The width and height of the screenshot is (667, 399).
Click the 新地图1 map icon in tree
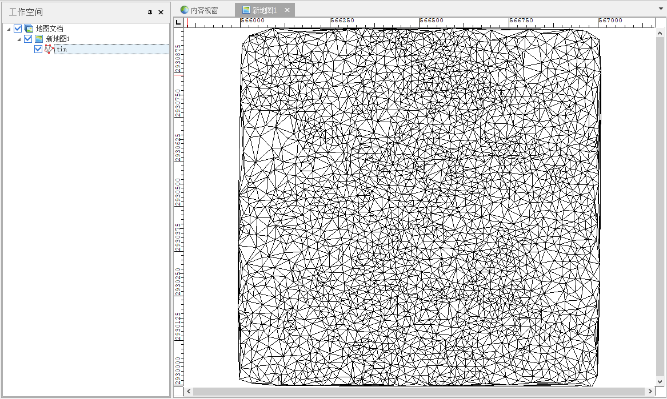(x=39, y=39)
